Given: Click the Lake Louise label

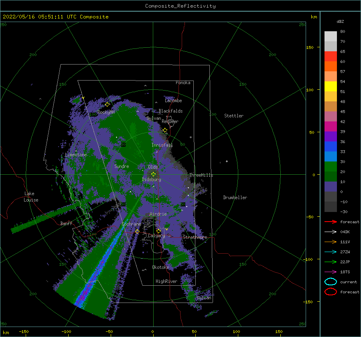Looking at the screenshot, I should (x=31, y=197).
